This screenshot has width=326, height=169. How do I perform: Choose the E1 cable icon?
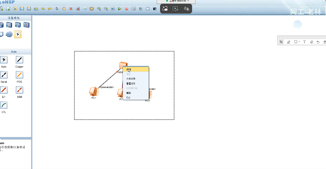point(4,90)
